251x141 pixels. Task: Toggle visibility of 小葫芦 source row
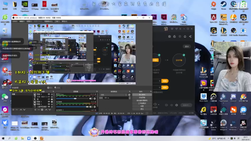coord(49,107)
